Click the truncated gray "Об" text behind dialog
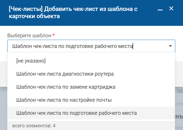 pyautogui.click(x=180, y=92)
